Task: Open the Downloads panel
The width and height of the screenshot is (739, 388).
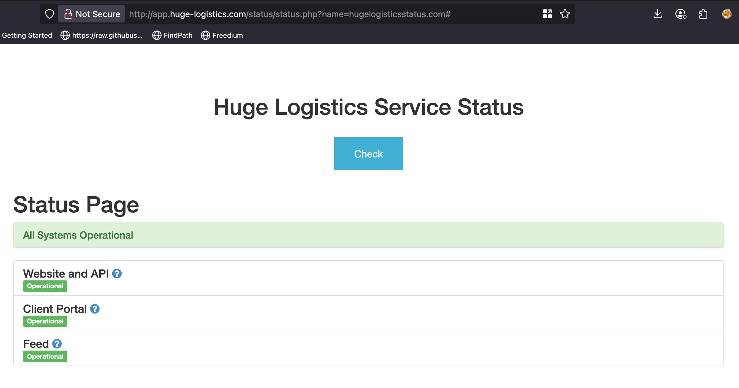Action: tap(657, 14)
